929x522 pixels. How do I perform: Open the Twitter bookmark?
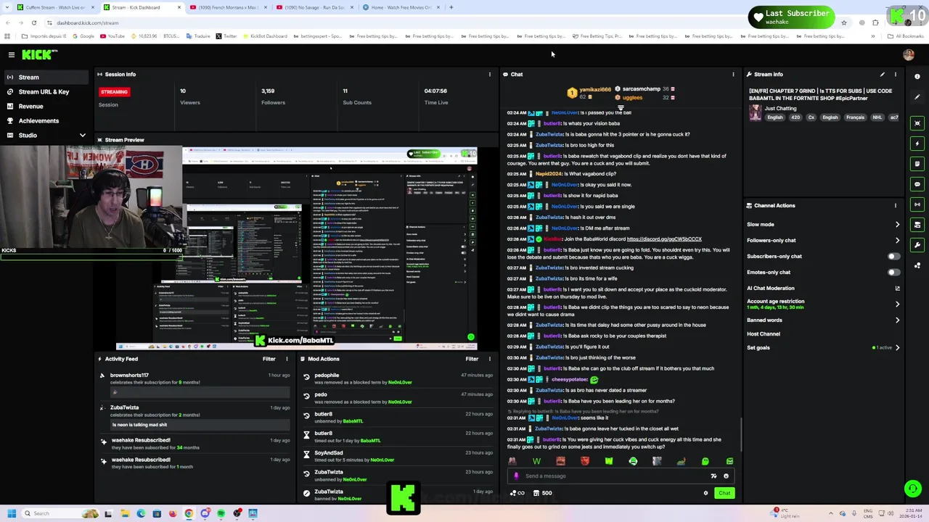(226, 36)
